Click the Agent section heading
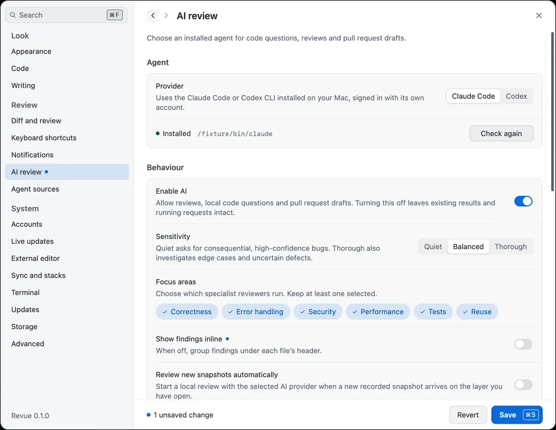556x430 pixels. 158,62
